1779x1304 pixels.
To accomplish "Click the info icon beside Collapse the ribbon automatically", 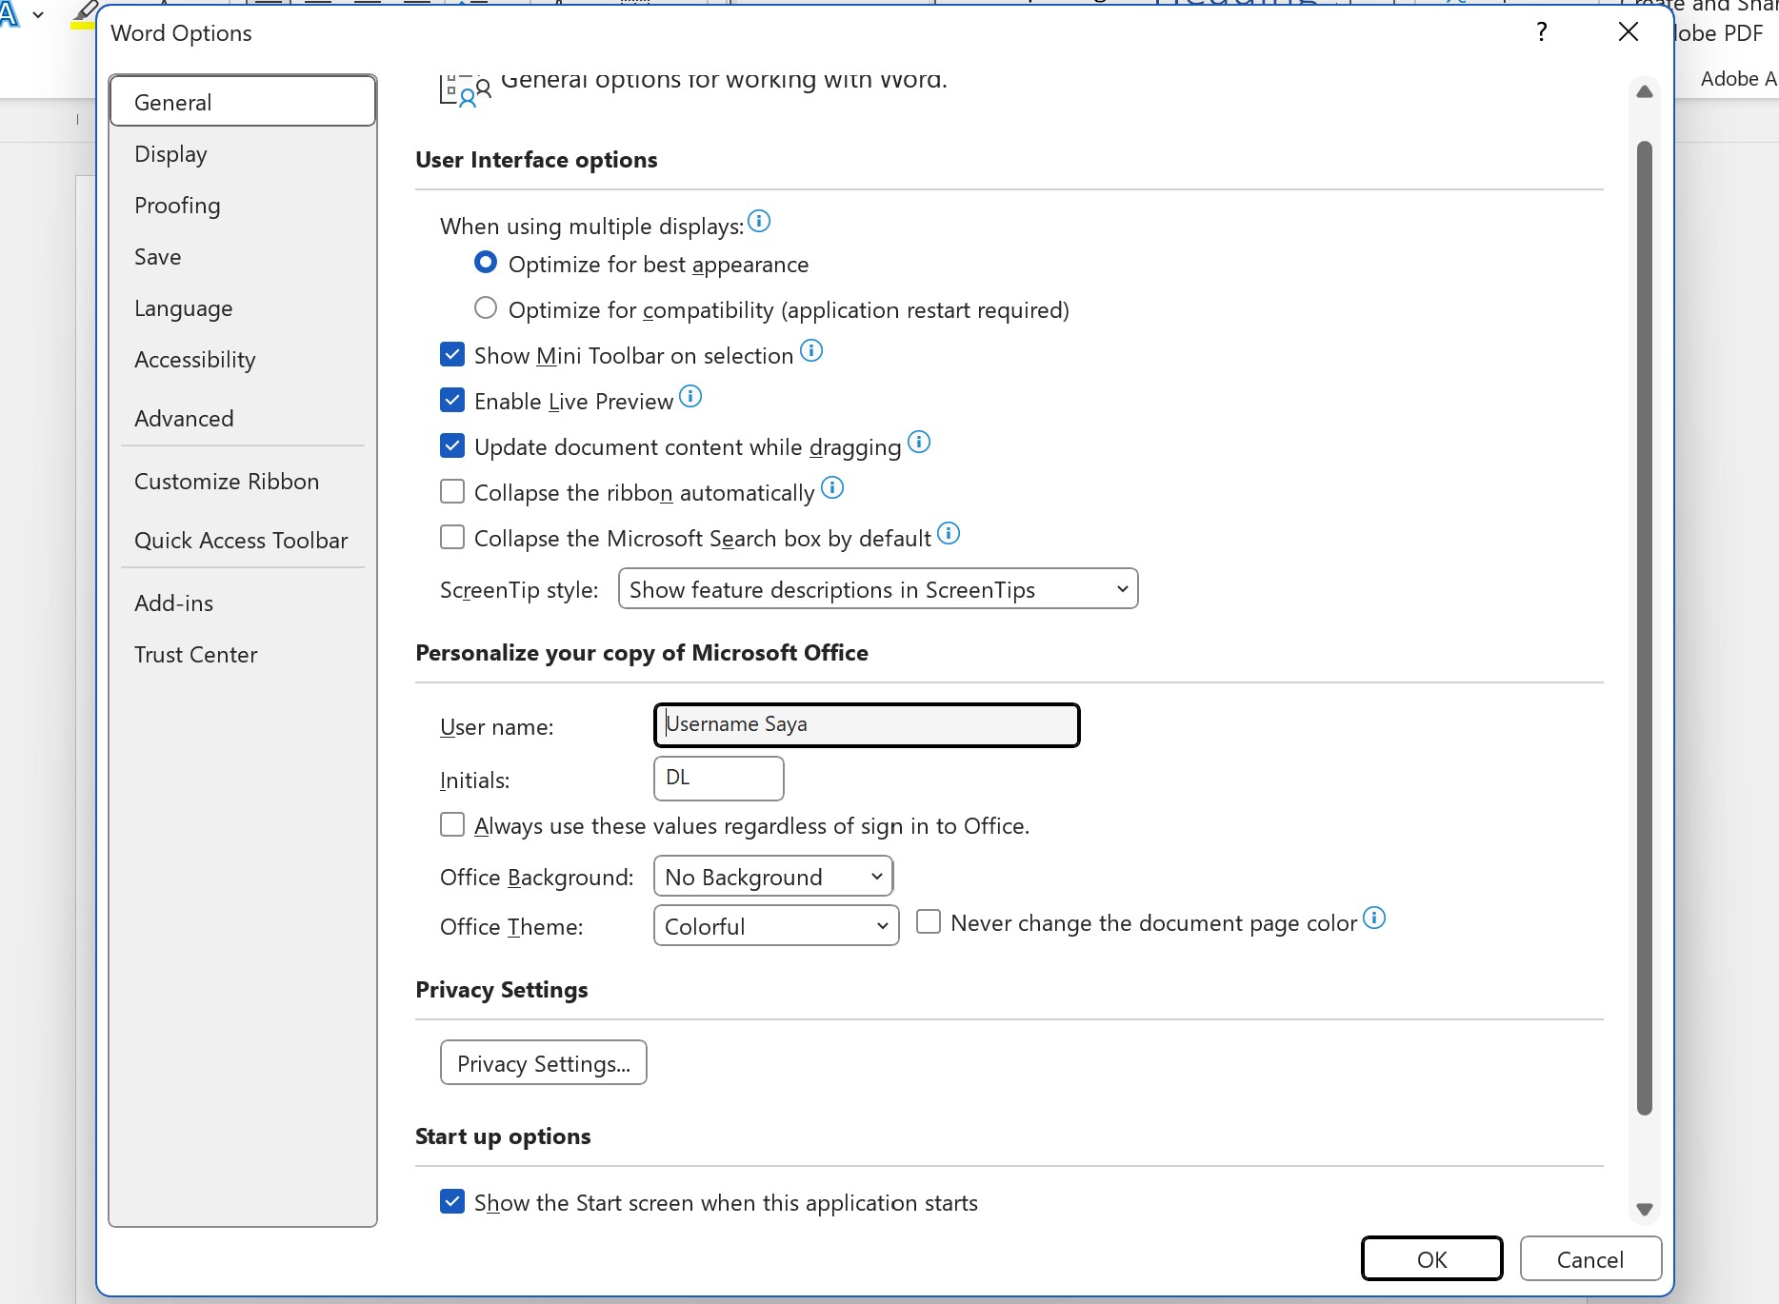I will click(832, 488).
